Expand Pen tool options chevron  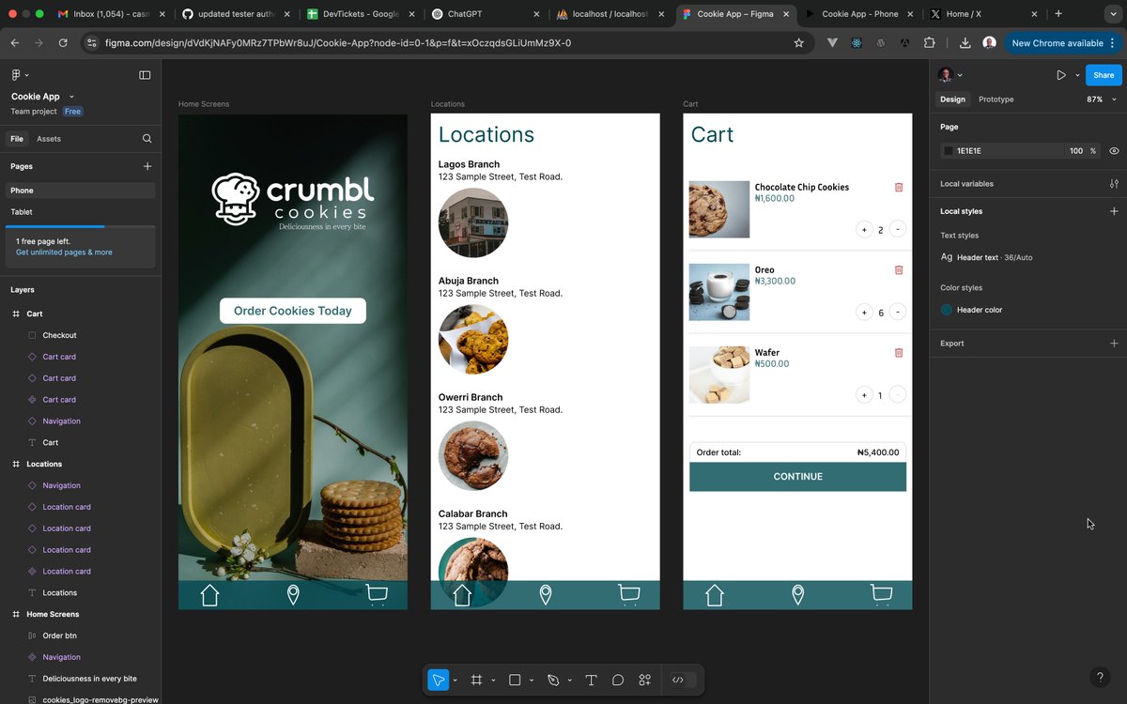tap(570, 681)
